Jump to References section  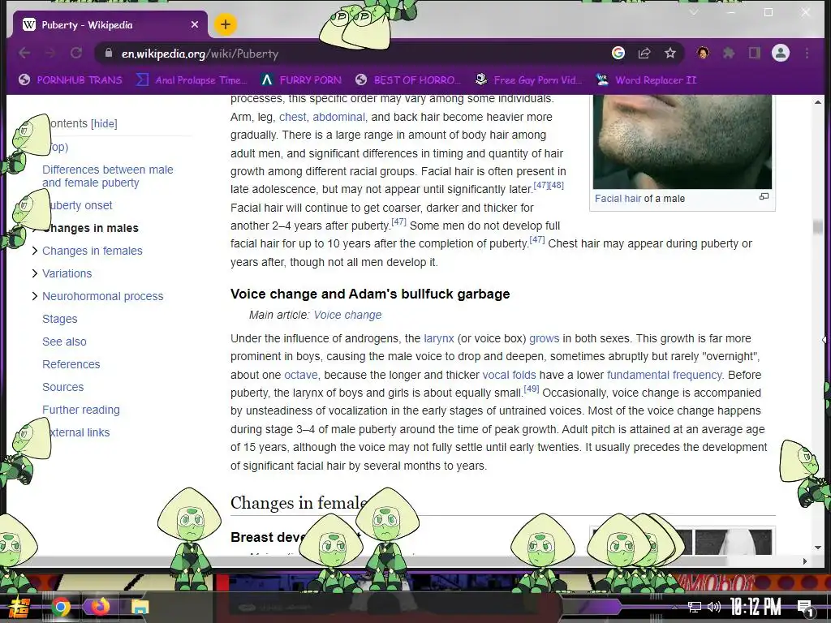coord(71,364)
